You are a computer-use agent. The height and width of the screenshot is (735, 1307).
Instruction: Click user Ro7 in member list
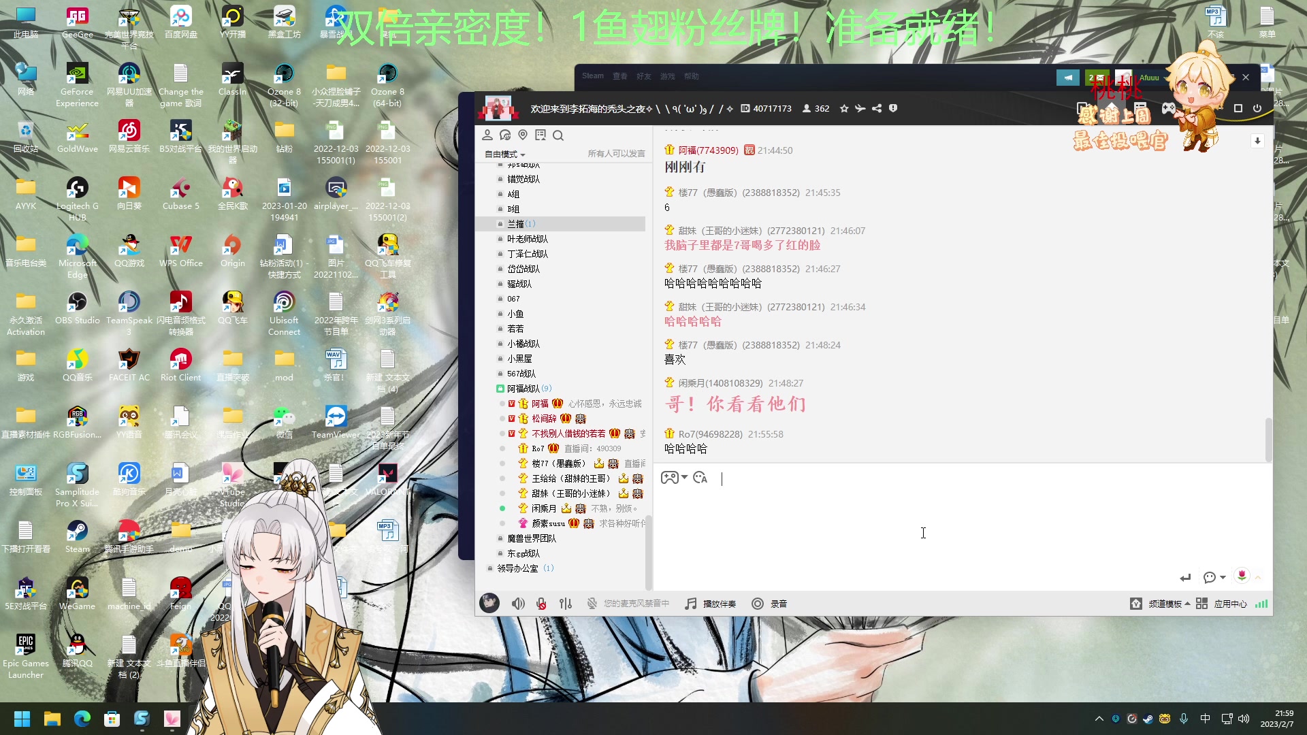(538, 448)
